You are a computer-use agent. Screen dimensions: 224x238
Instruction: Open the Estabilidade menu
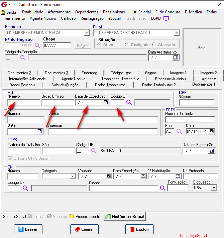pos(33,12)
